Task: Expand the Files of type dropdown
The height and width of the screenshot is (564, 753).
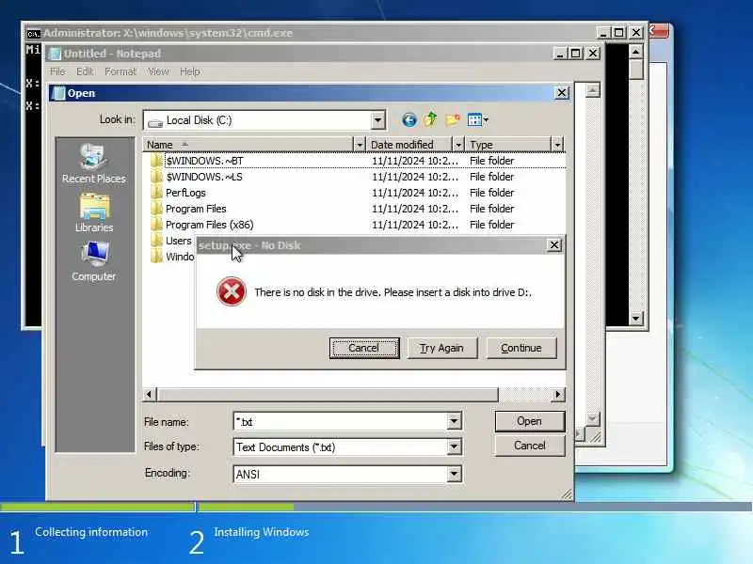Action: coord(454,447)
